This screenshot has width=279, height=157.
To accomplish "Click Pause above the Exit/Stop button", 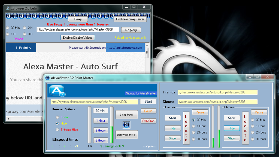I will pos(148,111).
